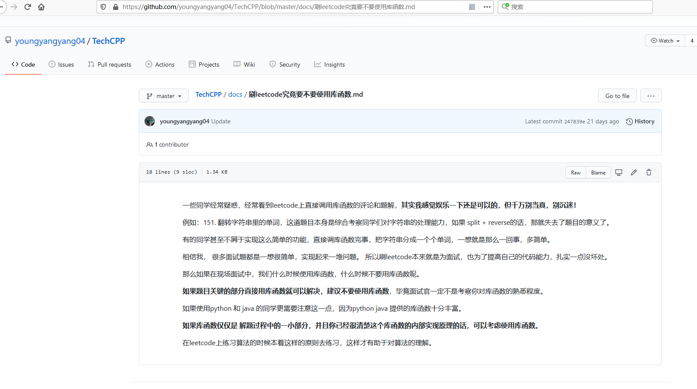The image size is (697, 389).
Task: Click the shield tracking-protection icon in address bar
Action: click(x=103, y=7)
